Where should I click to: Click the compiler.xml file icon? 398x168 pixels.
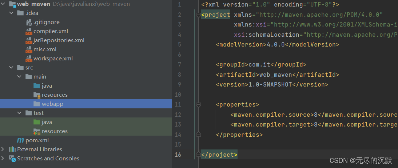pyautogui.click(x=29, y=32)
